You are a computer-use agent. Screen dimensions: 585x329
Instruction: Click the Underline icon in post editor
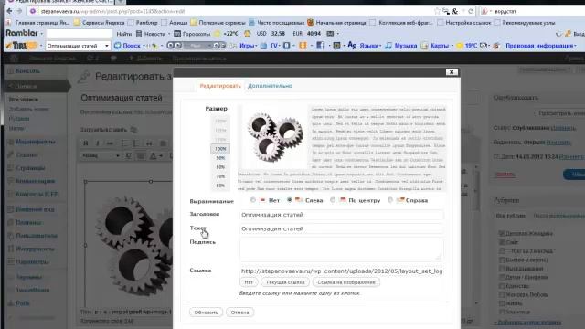point(128,155)
